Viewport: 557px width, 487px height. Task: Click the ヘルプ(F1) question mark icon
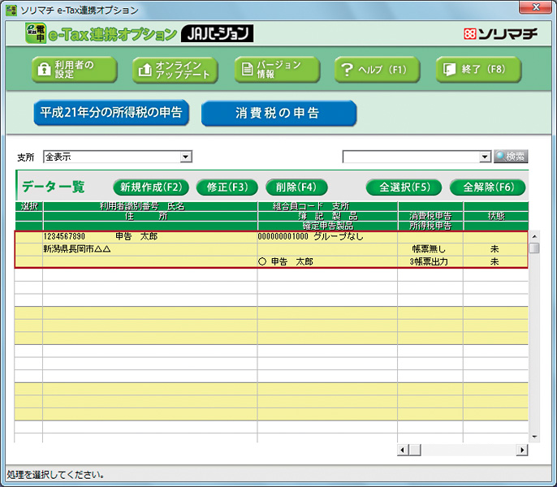click(x=348, y=70)
